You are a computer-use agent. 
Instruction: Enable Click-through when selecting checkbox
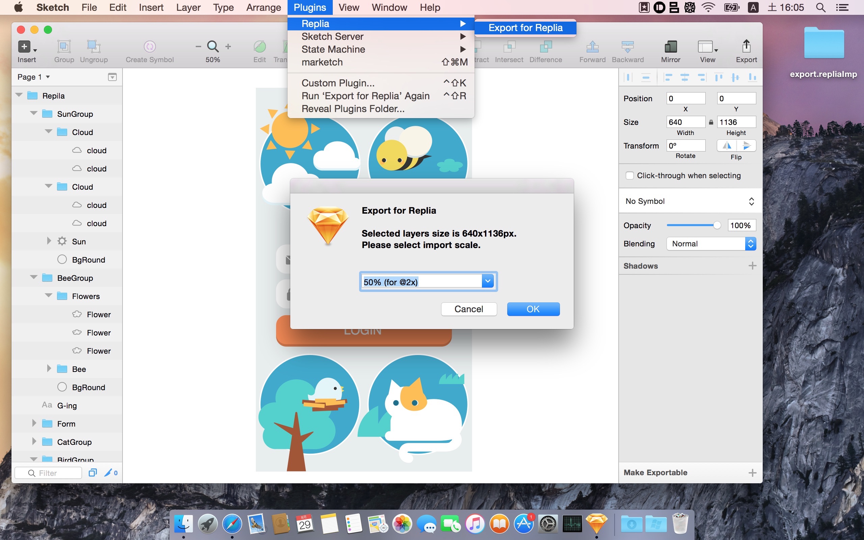pyautogui.click(x=629, y=176)
